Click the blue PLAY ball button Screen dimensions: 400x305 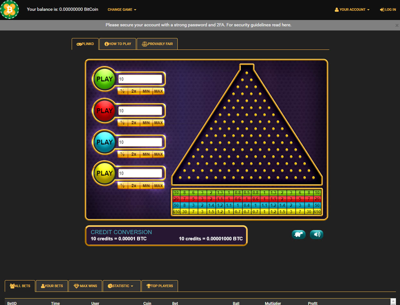tap(104, 142)
